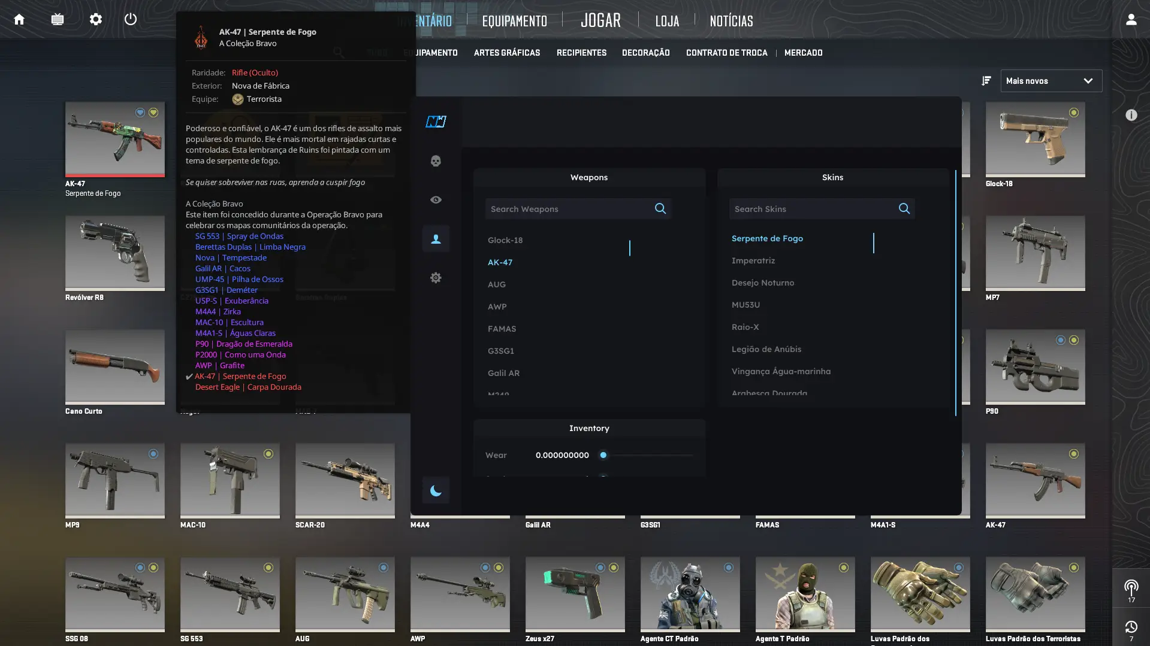Open the inventory info icon
The image size is (1150, 646).
(x=1131, y=114)
